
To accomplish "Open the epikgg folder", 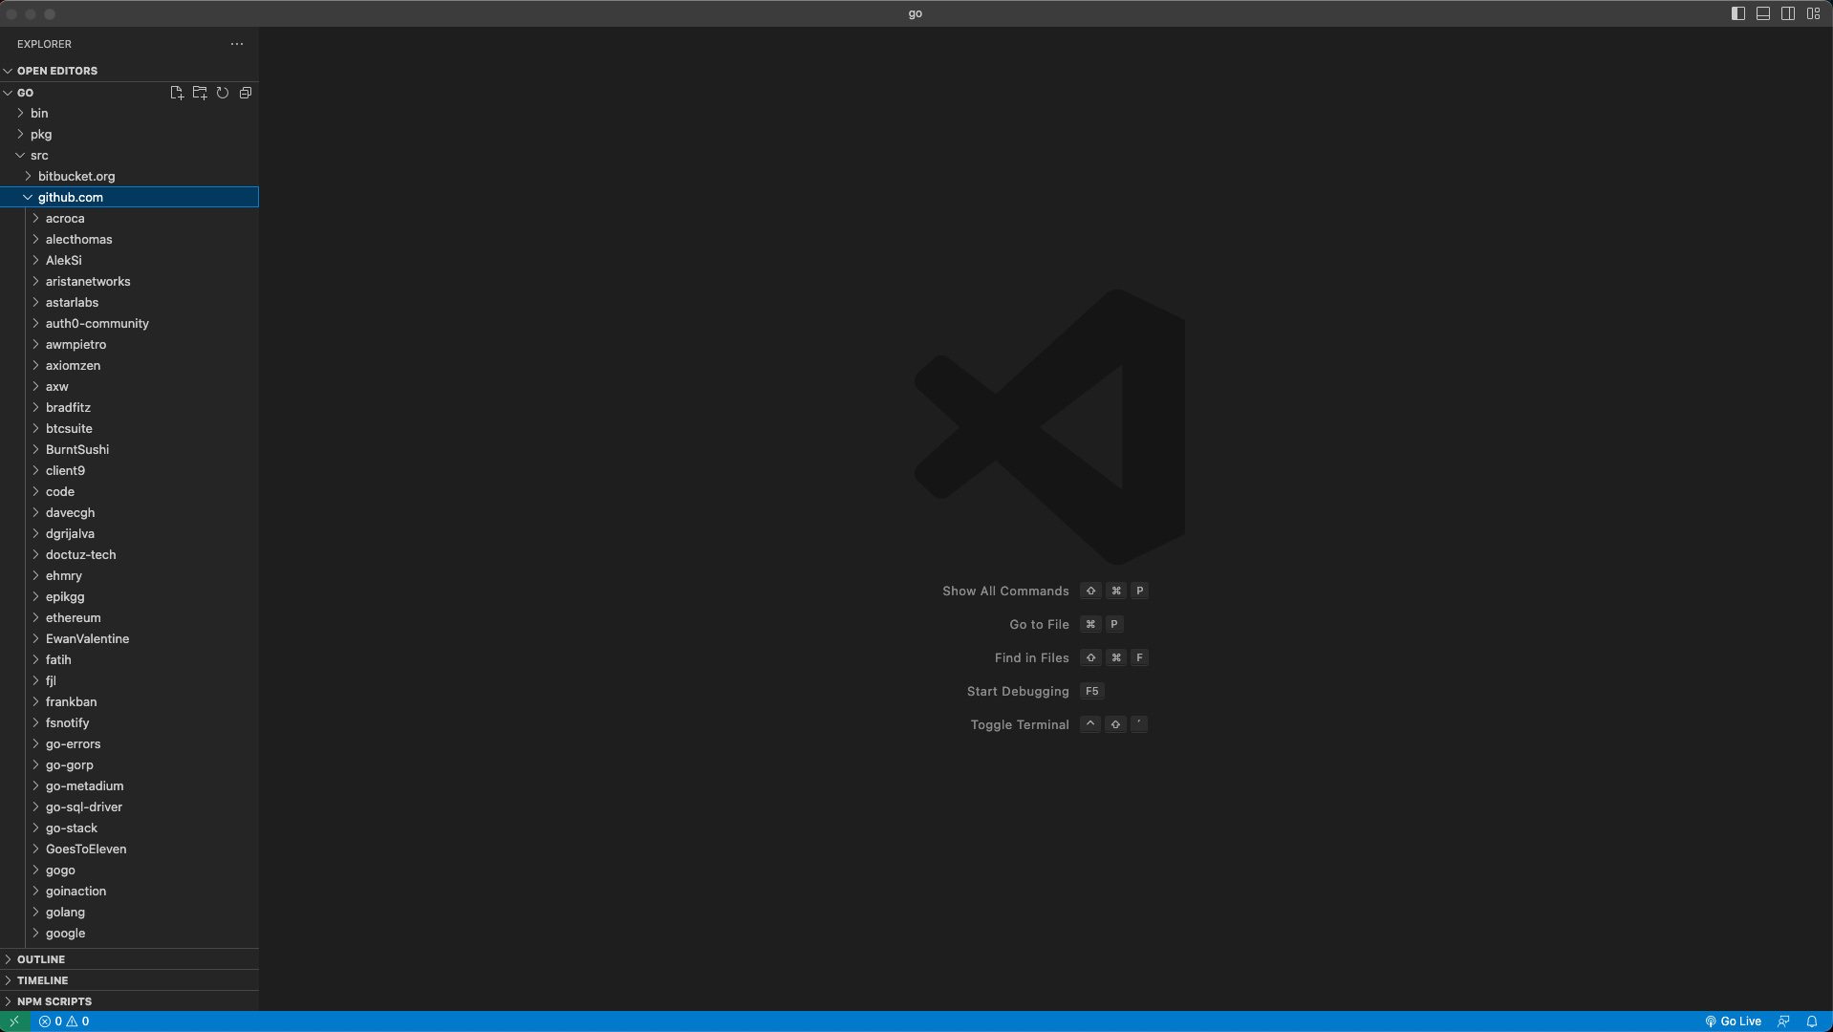I will tap(129, 596).
